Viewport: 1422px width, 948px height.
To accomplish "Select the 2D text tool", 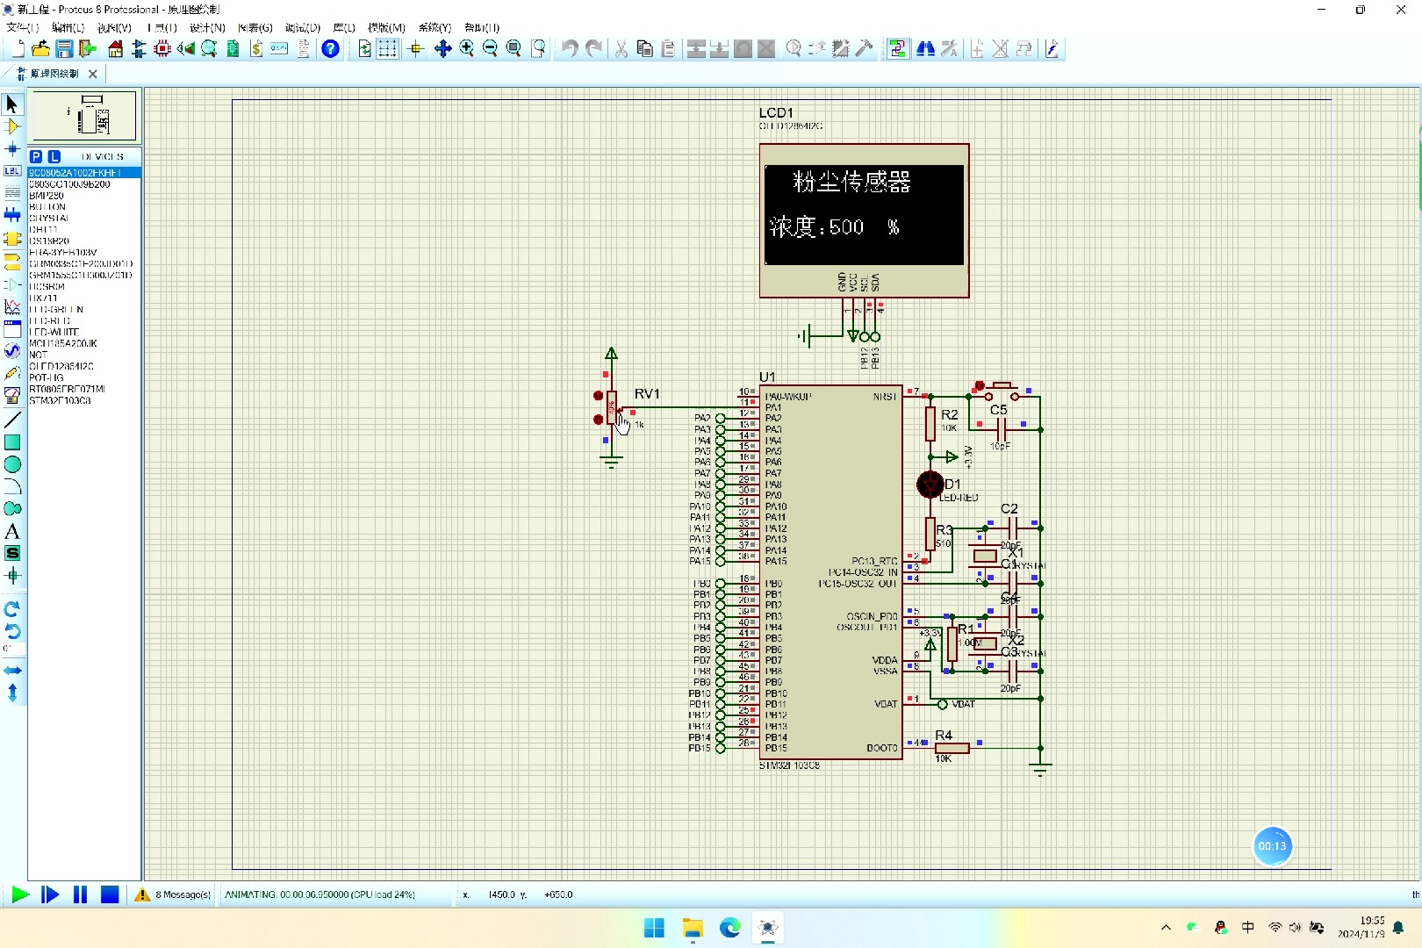I will click(x=12, y=531).
